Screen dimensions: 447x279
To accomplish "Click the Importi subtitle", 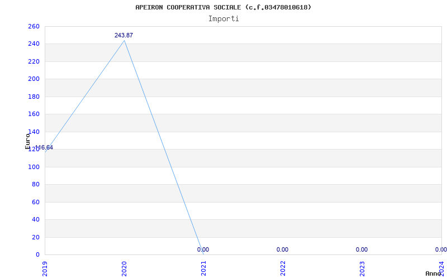I will pos(223,19).
